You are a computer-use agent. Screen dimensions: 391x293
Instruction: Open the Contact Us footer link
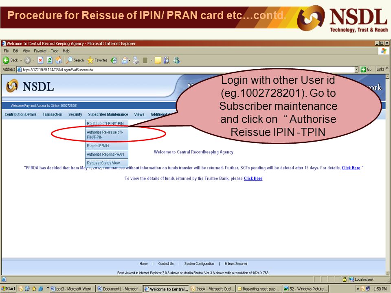166,264
